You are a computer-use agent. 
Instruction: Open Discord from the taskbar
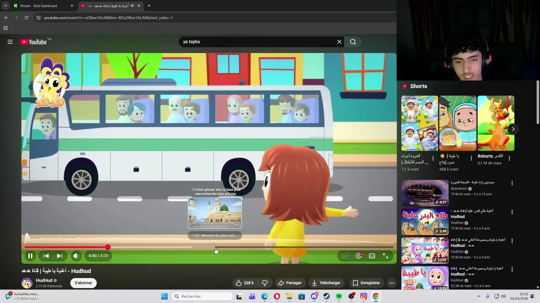(x=314, y=296)
